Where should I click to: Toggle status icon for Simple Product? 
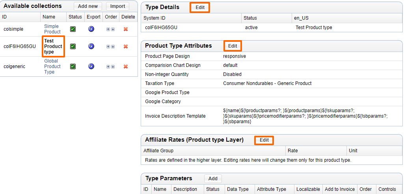(x=73, y=29)
